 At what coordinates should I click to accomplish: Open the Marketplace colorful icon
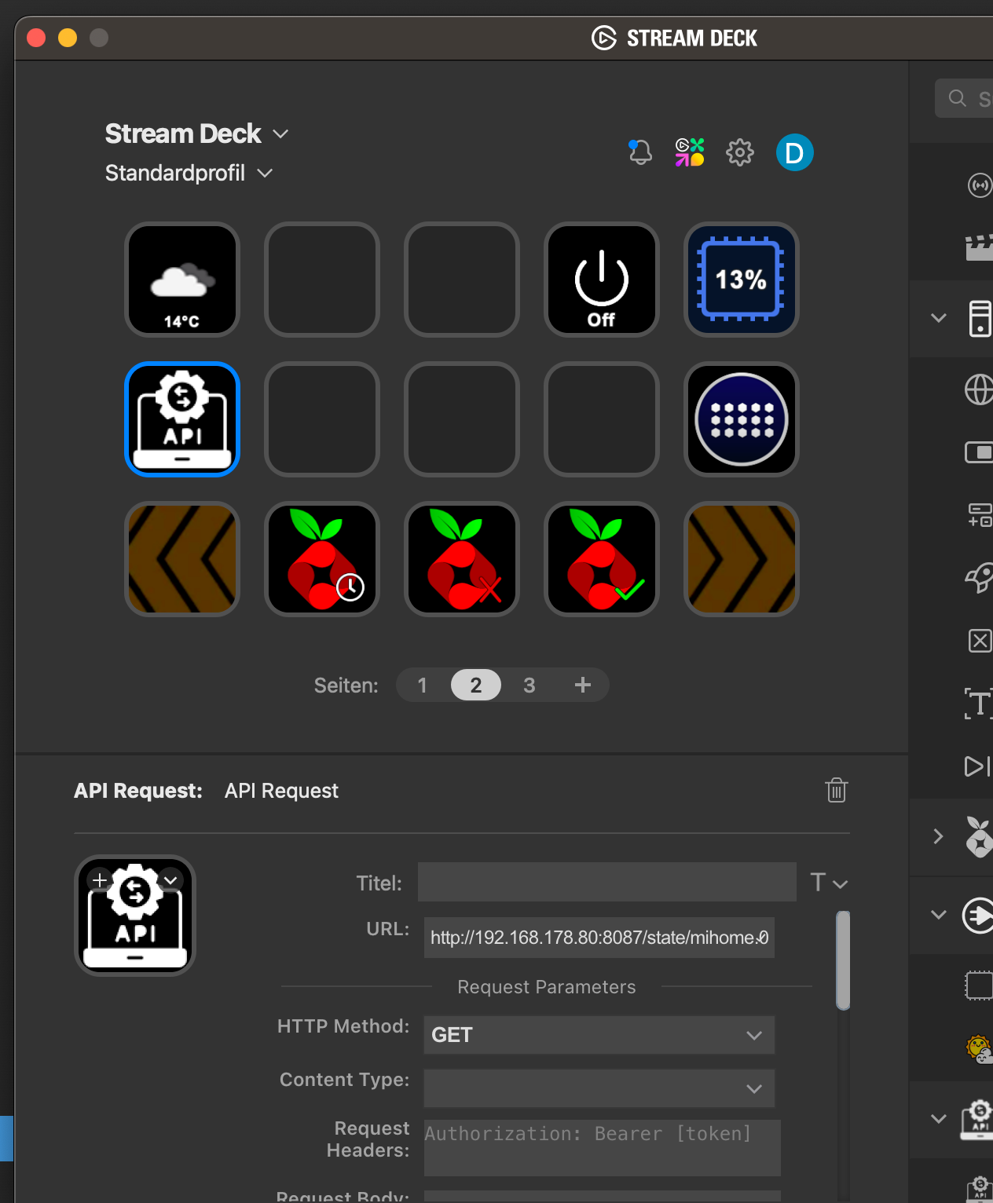(690, 152)
